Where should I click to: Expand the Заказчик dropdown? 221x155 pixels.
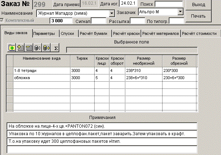[180, 12]
